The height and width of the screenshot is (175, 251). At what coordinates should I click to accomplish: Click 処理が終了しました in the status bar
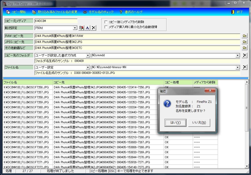(x=60, y=171)
